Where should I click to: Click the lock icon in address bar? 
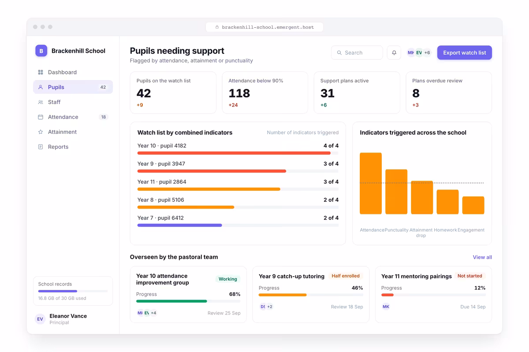pos(217,27)
